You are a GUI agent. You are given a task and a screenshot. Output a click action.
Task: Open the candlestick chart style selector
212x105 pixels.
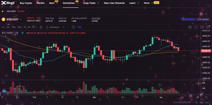coord(41,27)
